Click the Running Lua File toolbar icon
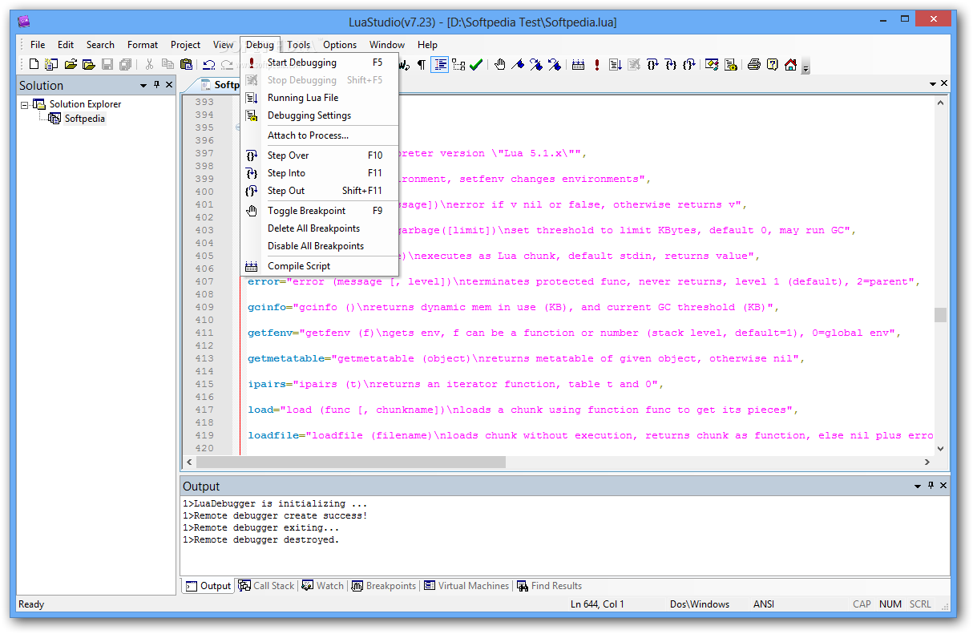 point(616,64)
